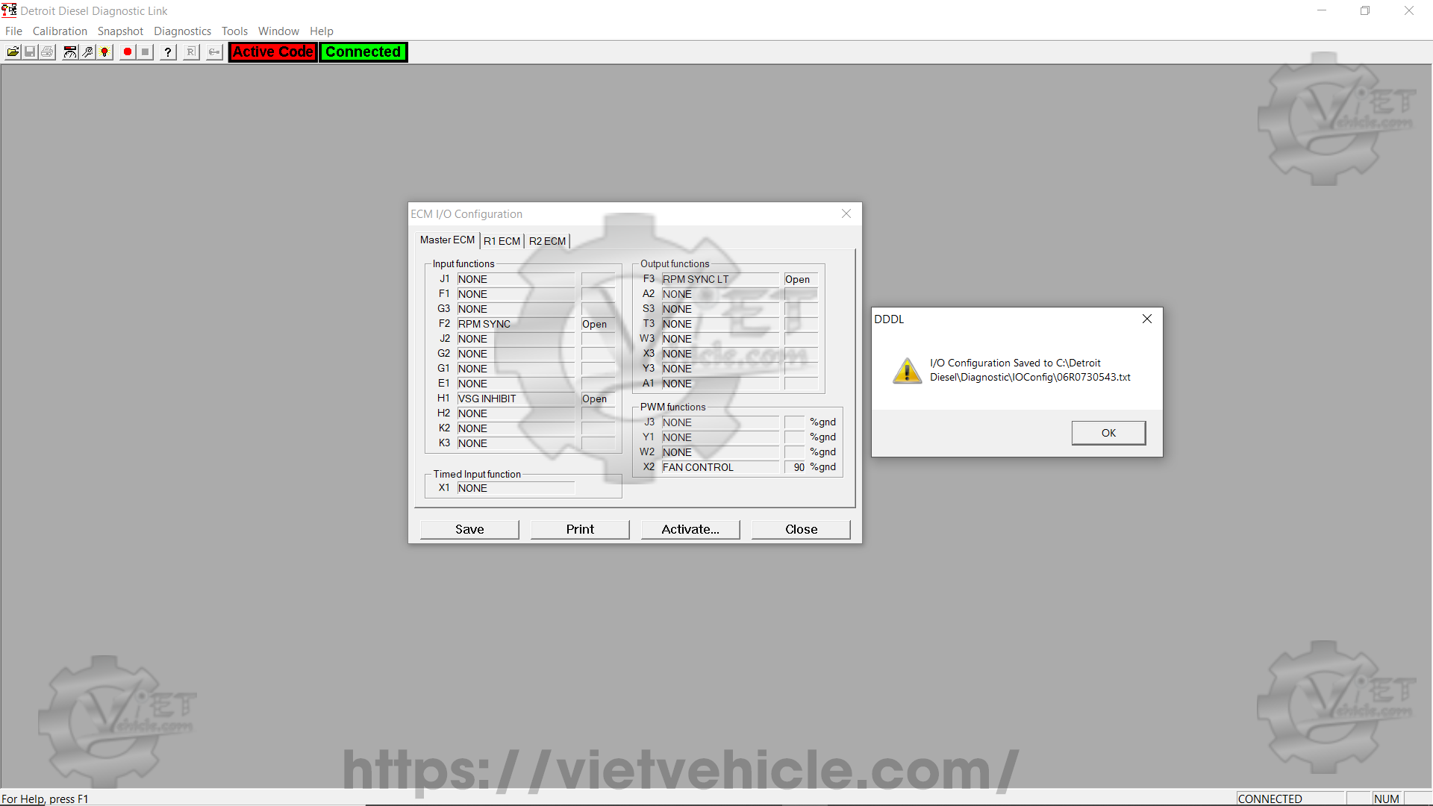Click the Save button in I/O Configuration
Image resolution: width=1433 pixels, height=806 pixels.
click(469, 529)
